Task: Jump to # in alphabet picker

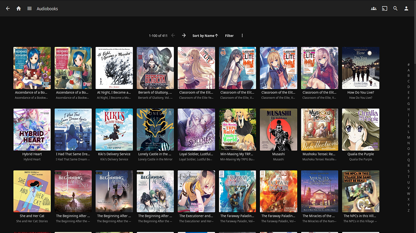Action: (409, 64)
